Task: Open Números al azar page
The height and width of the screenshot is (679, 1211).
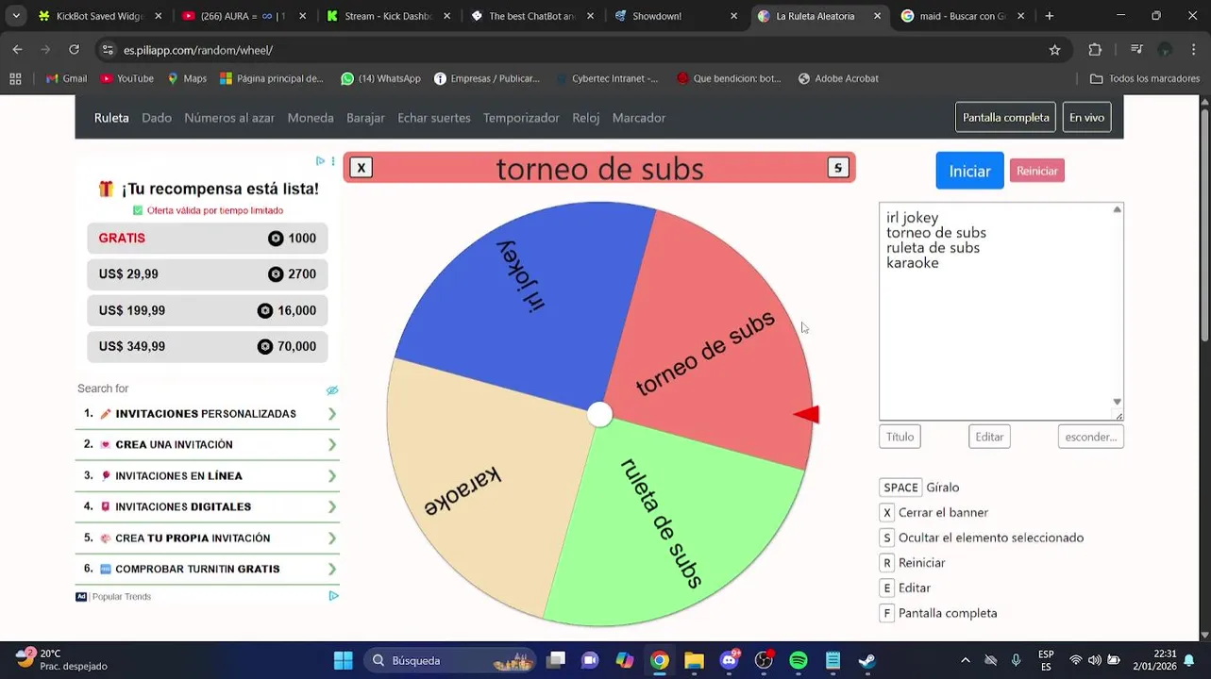Action: point(229,118)
